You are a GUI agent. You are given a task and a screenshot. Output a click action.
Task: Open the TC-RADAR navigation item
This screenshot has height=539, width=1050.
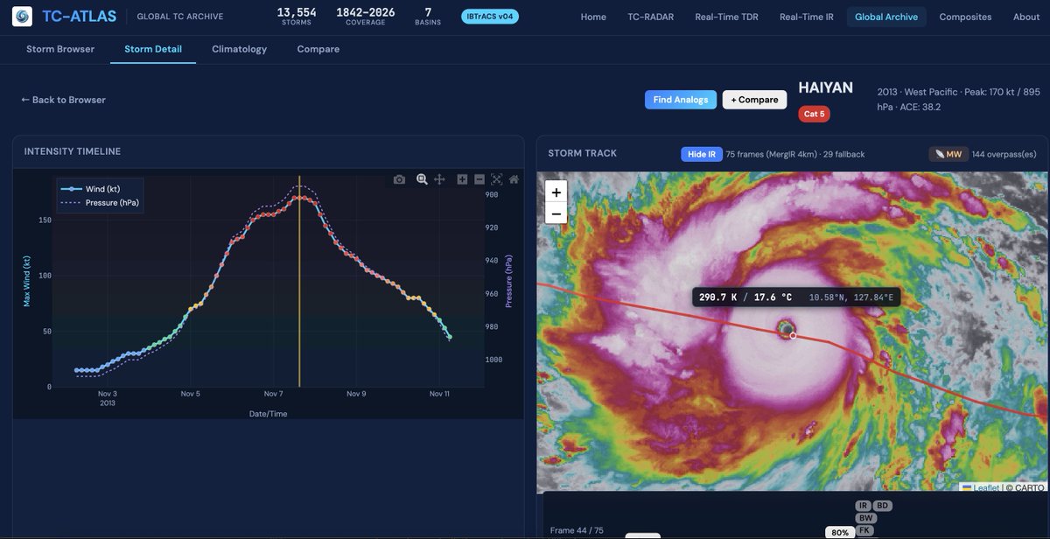650,17
